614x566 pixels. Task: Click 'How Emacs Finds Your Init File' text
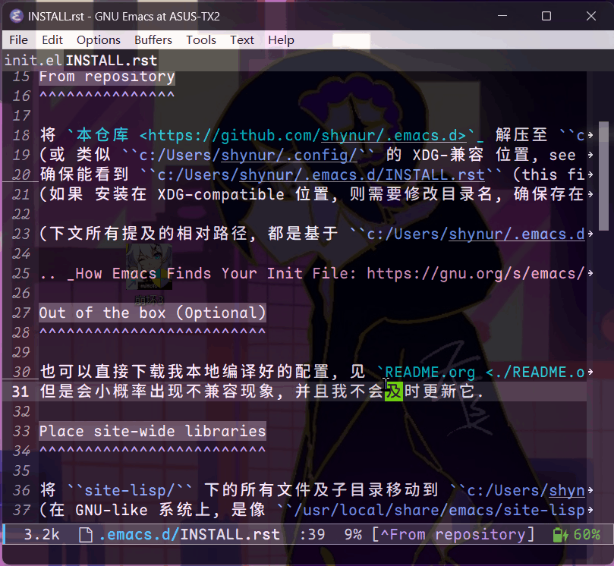click(x=211, y=273)
